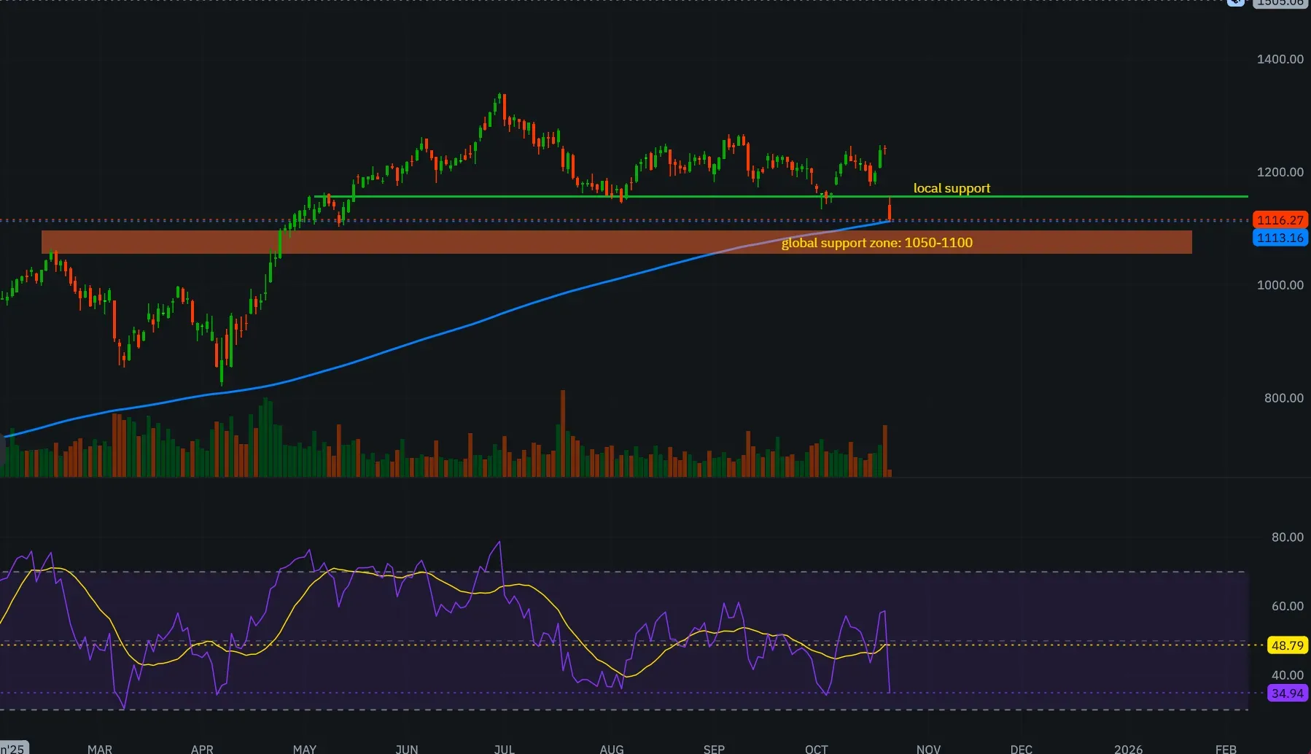Image resolution: width=1311 pixels, height=754 pixels.
Task: Click the purple 34.94 RSI value label
Action: click(x=1286, y=693)
